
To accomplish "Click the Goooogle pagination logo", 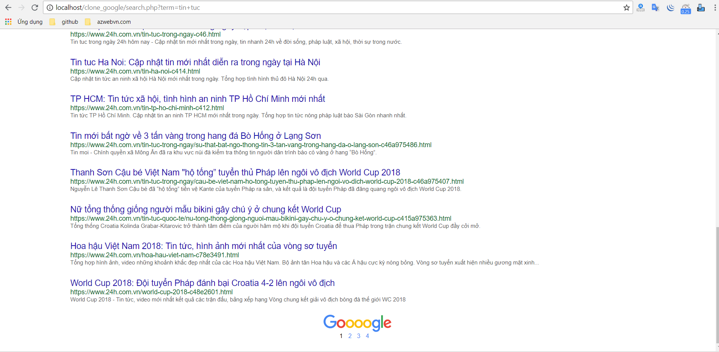I will [x=357, y=323].
